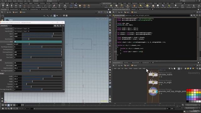Click move_to_origin node icon
The height and width of the screenshot is (113, 201).
pyautogui.click(x=153, y=82)
